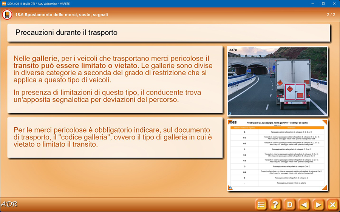The image size is (340, 212).
Task: Click the ADR dangerous goods sign icon
Action: (x=7, y=15)
